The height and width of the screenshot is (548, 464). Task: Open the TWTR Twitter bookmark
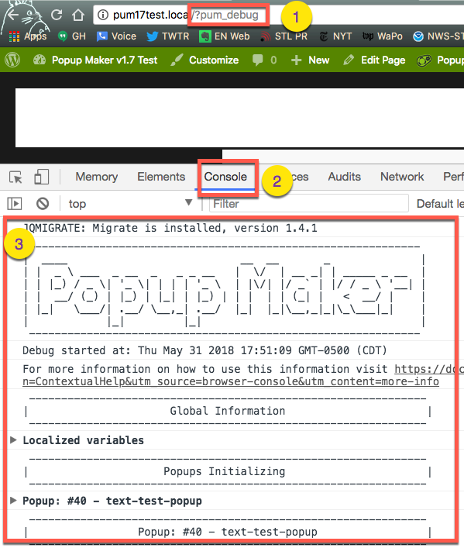point(168,36)
